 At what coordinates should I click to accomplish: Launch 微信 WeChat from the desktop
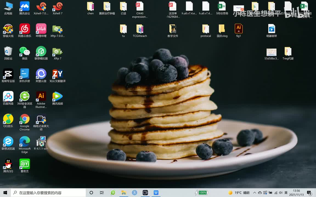[x=25, y=53]
